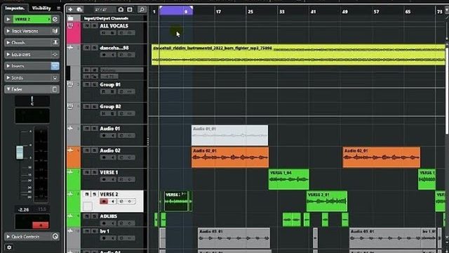Click the Audio 02 waveform track icon
The width and height of the screenshot is (449, 253).
[70, 150]
